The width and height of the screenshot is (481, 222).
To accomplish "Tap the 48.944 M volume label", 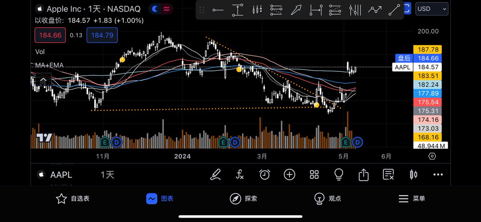I will coord(430,146).
